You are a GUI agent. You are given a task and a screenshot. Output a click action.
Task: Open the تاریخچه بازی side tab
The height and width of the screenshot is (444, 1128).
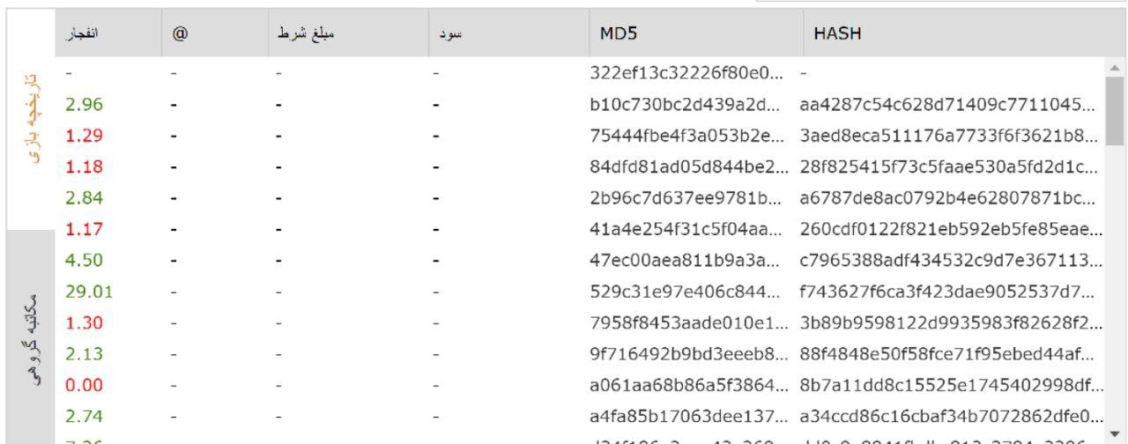pos(32,119)
